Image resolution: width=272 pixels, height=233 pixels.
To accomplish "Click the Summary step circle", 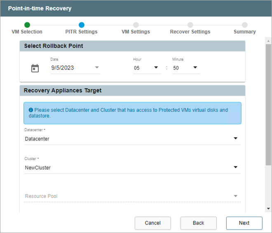I will [x=245, y=25].
